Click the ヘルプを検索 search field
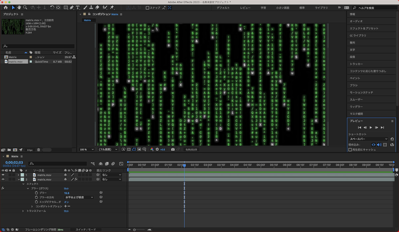399x232 pixels. pos(375,8)
